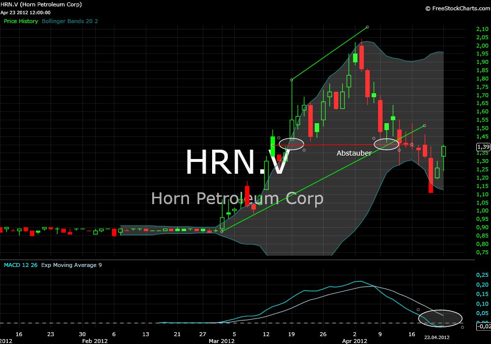Click the 9 date tick in April
The image size is (491, 344).
tap(380, 334)
